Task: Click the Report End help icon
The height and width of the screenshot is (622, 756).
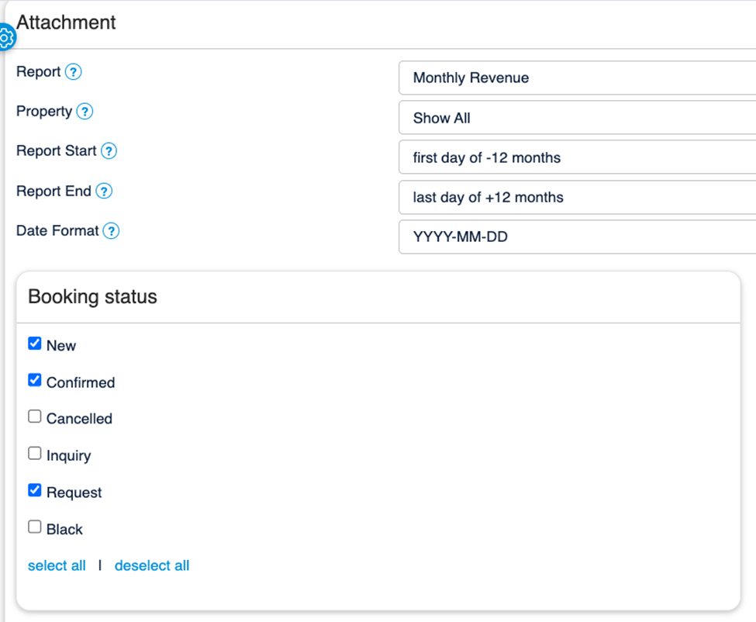Action: tap(103, 191)
